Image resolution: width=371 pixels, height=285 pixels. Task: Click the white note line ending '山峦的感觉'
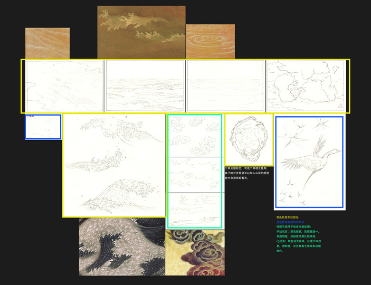coord(247,173)
